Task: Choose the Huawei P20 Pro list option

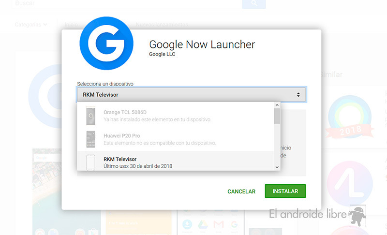Action: (x=176, y=139)
